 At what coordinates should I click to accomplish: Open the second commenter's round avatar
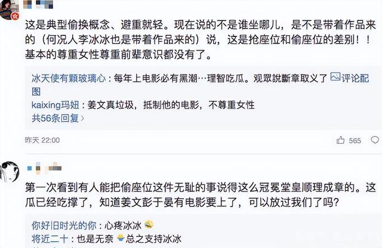(10, 172)
